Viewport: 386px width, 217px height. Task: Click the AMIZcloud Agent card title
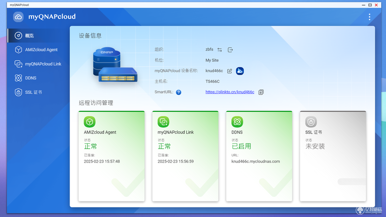[100, 132]
